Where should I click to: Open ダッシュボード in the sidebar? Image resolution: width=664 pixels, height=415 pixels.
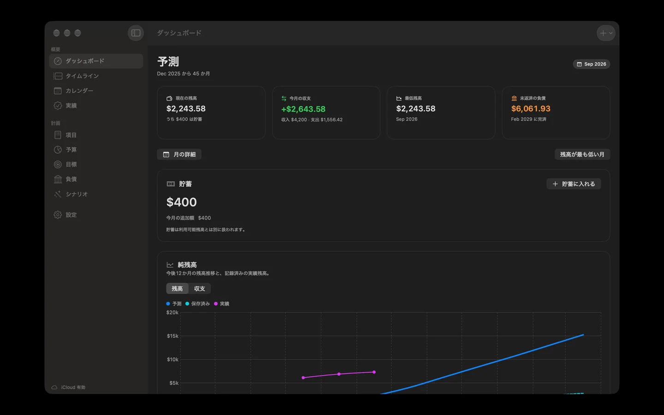pos(96,61)
